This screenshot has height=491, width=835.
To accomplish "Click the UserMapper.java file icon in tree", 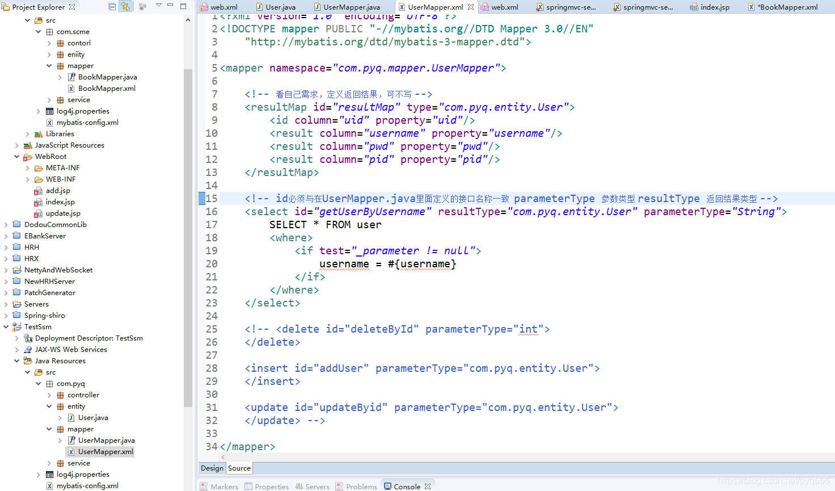I will click(71, 440).
